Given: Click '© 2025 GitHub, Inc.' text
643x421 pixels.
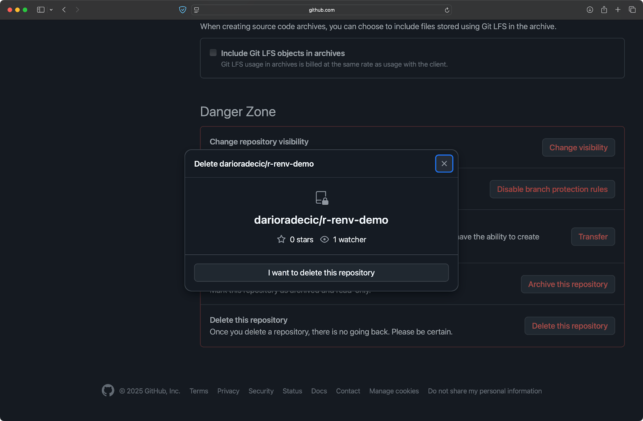Looking at the screenshot, I should click(x=149, y=391).
